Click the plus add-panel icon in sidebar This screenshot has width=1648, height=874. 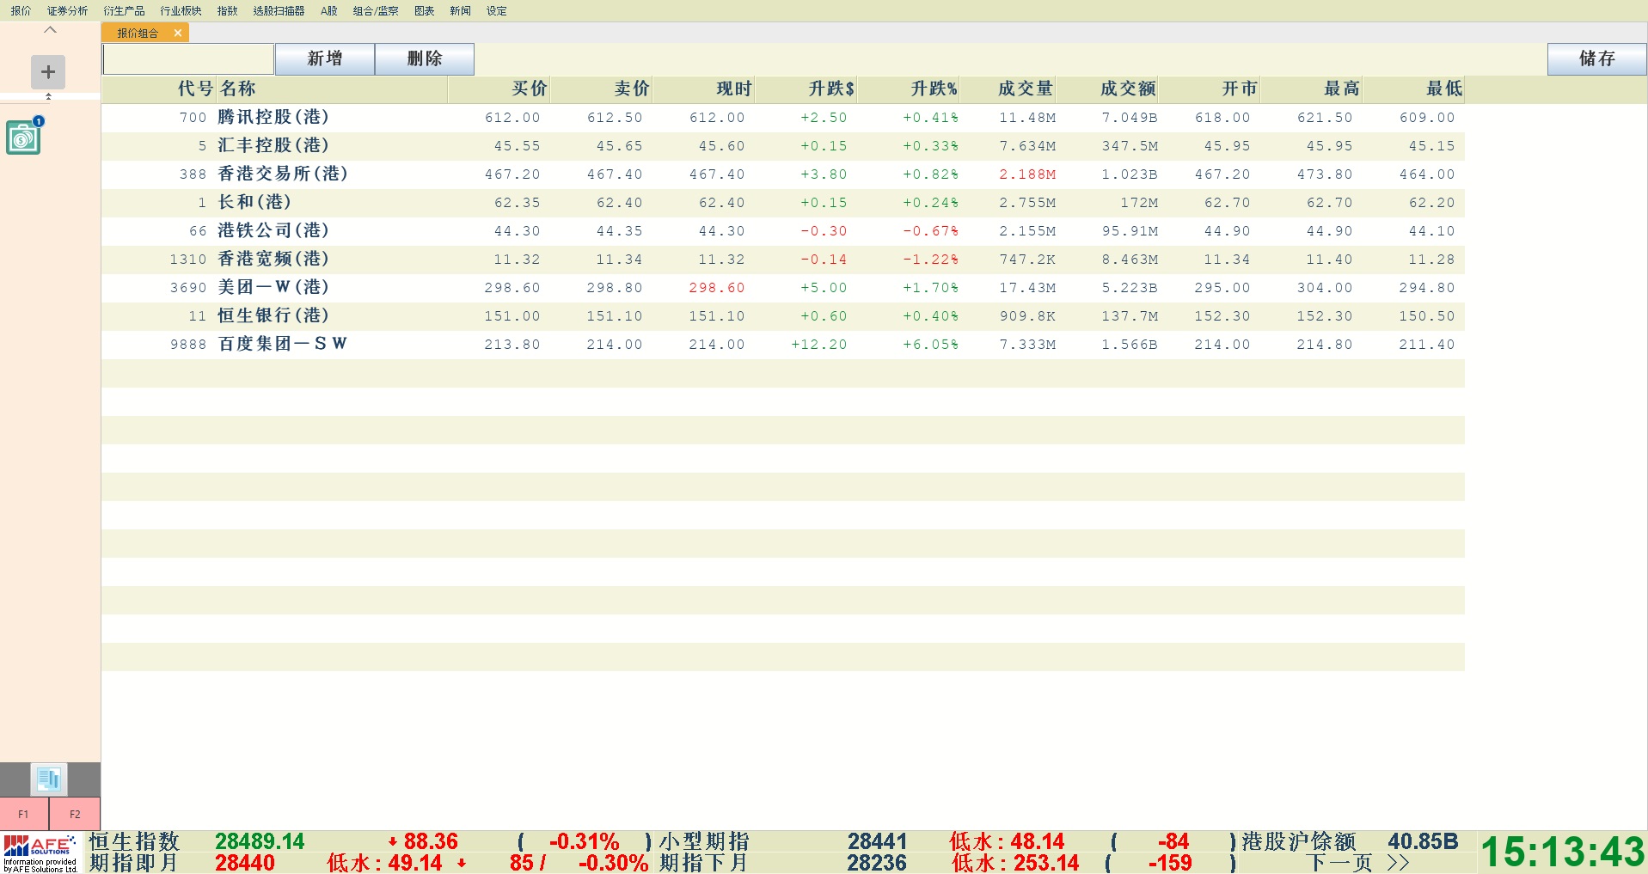[x=48, y=72]
